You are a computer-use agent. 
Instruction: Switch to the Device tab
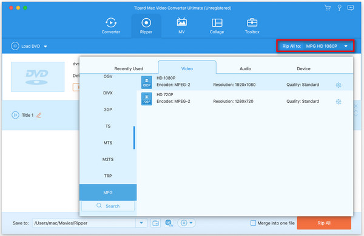[x=303, y=68]
